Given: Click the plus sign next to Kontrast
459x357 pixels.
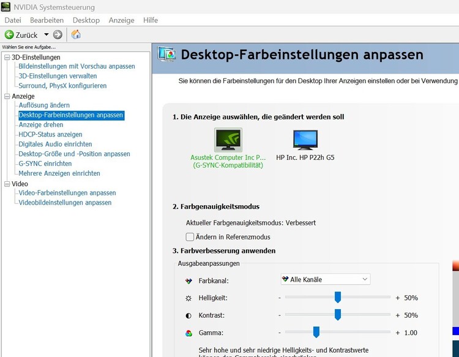Looking at the screenshot, I should 398,315.
